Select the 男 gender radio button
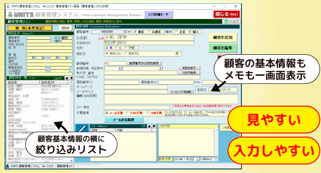 tap(107, 48)
